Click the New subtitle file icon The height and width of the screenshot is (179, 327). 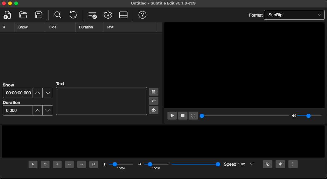(7, 15)
